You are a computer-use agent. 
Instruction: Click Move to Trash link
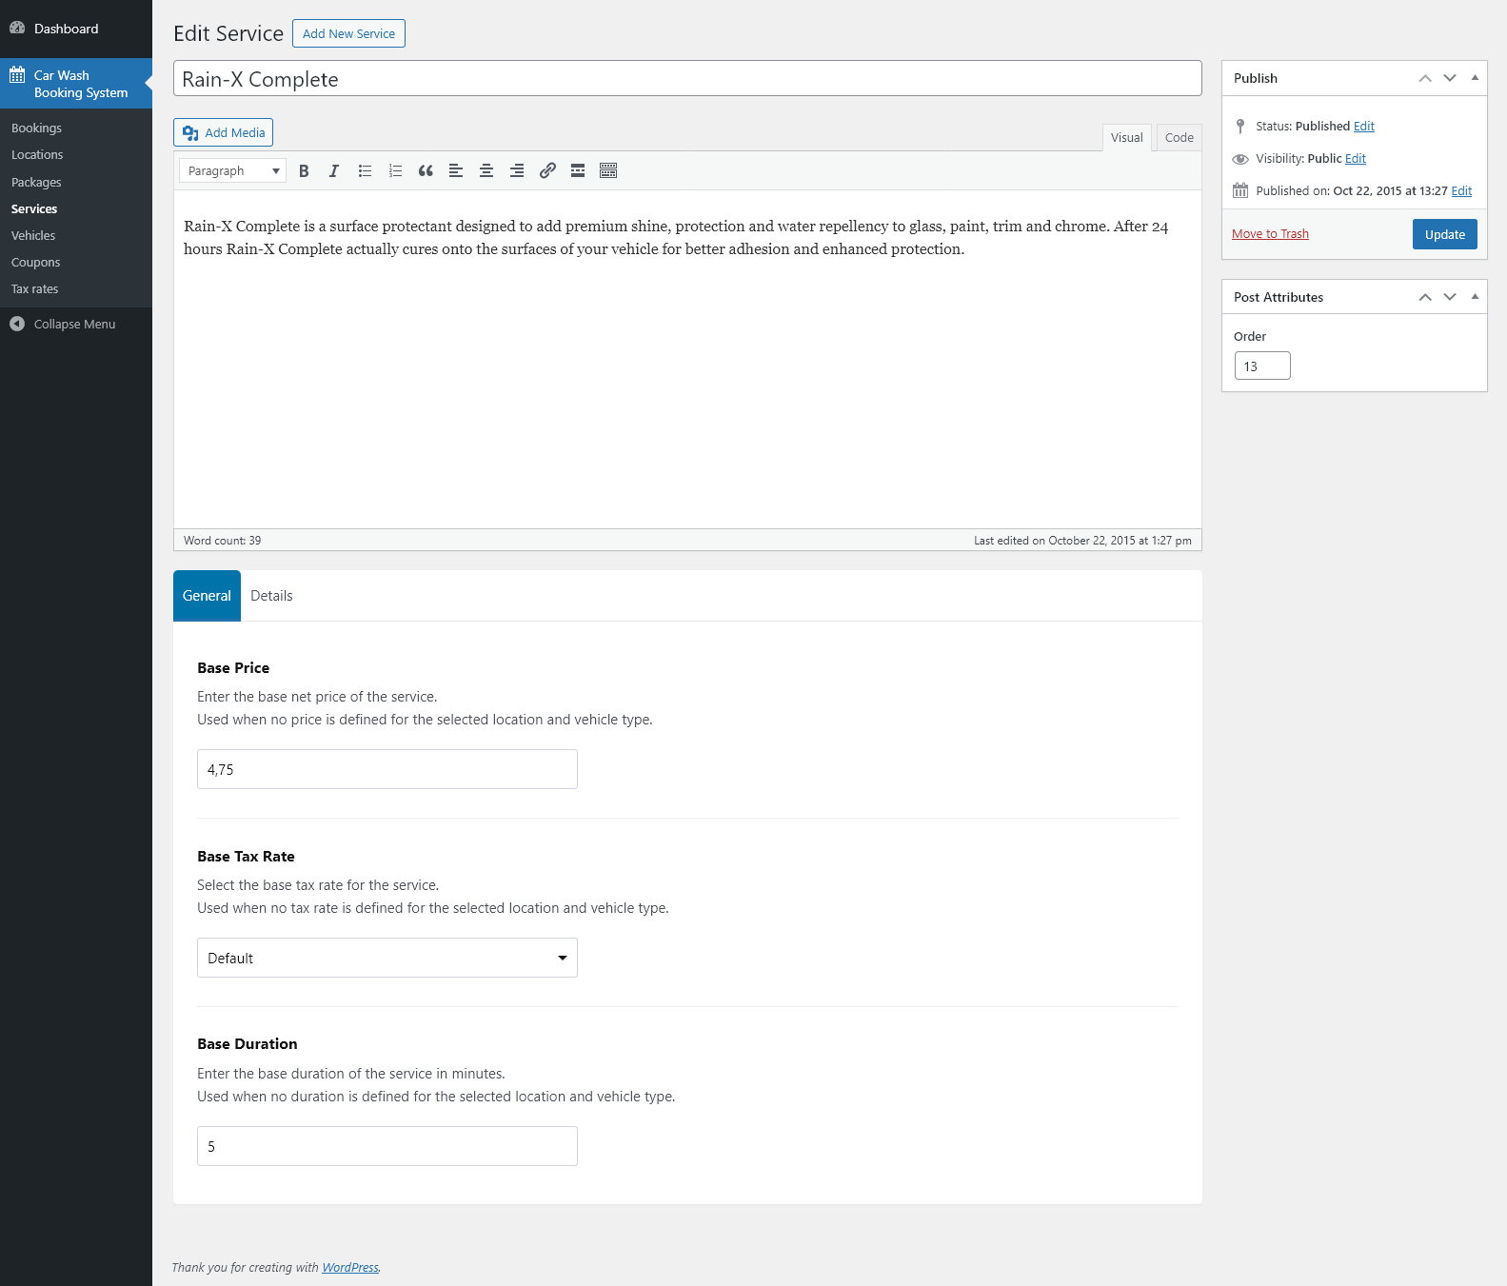tap(1270, 234)
